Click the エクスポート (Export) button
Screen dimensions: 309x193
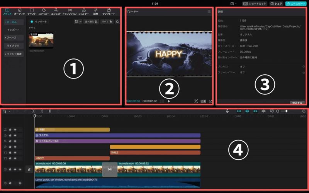tap(295, 3)
